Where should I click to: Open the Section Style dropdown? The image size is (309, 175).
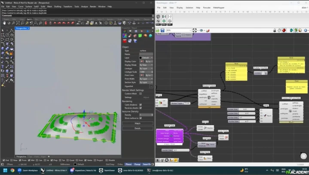(146, 83)
